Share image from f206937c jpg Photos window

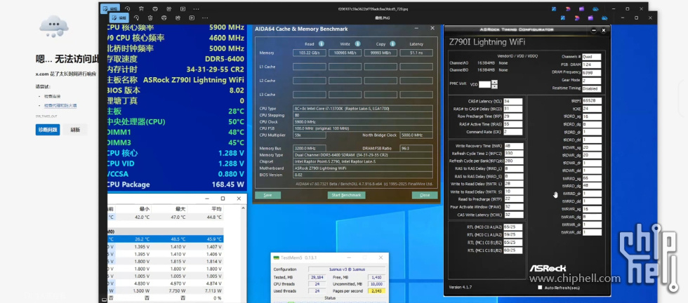[169, 8]
